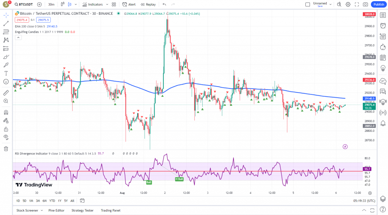The width and height of the screenshot is (388, 215).
Task: Select the brush drawing tool
Action: (x=6, y=57)
